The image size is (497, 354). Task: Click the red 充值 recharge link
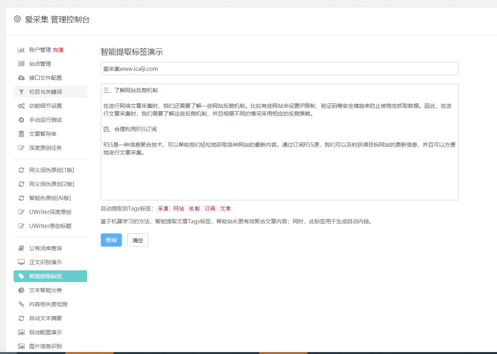(58, 50)
